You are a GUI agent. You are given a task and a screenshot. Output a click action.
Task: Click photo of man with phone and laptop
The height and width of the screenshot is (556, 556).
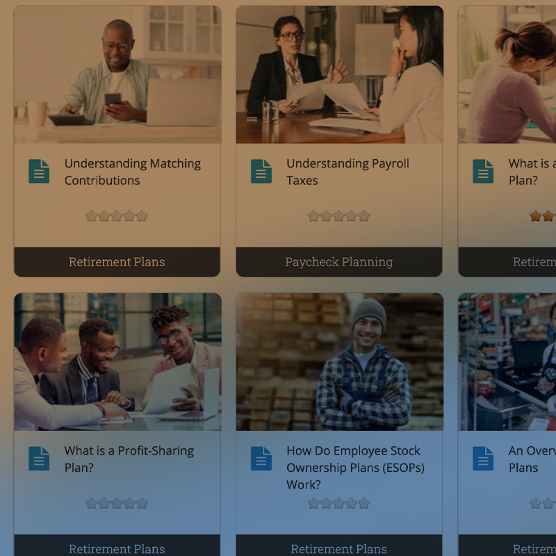pos(117,74)
